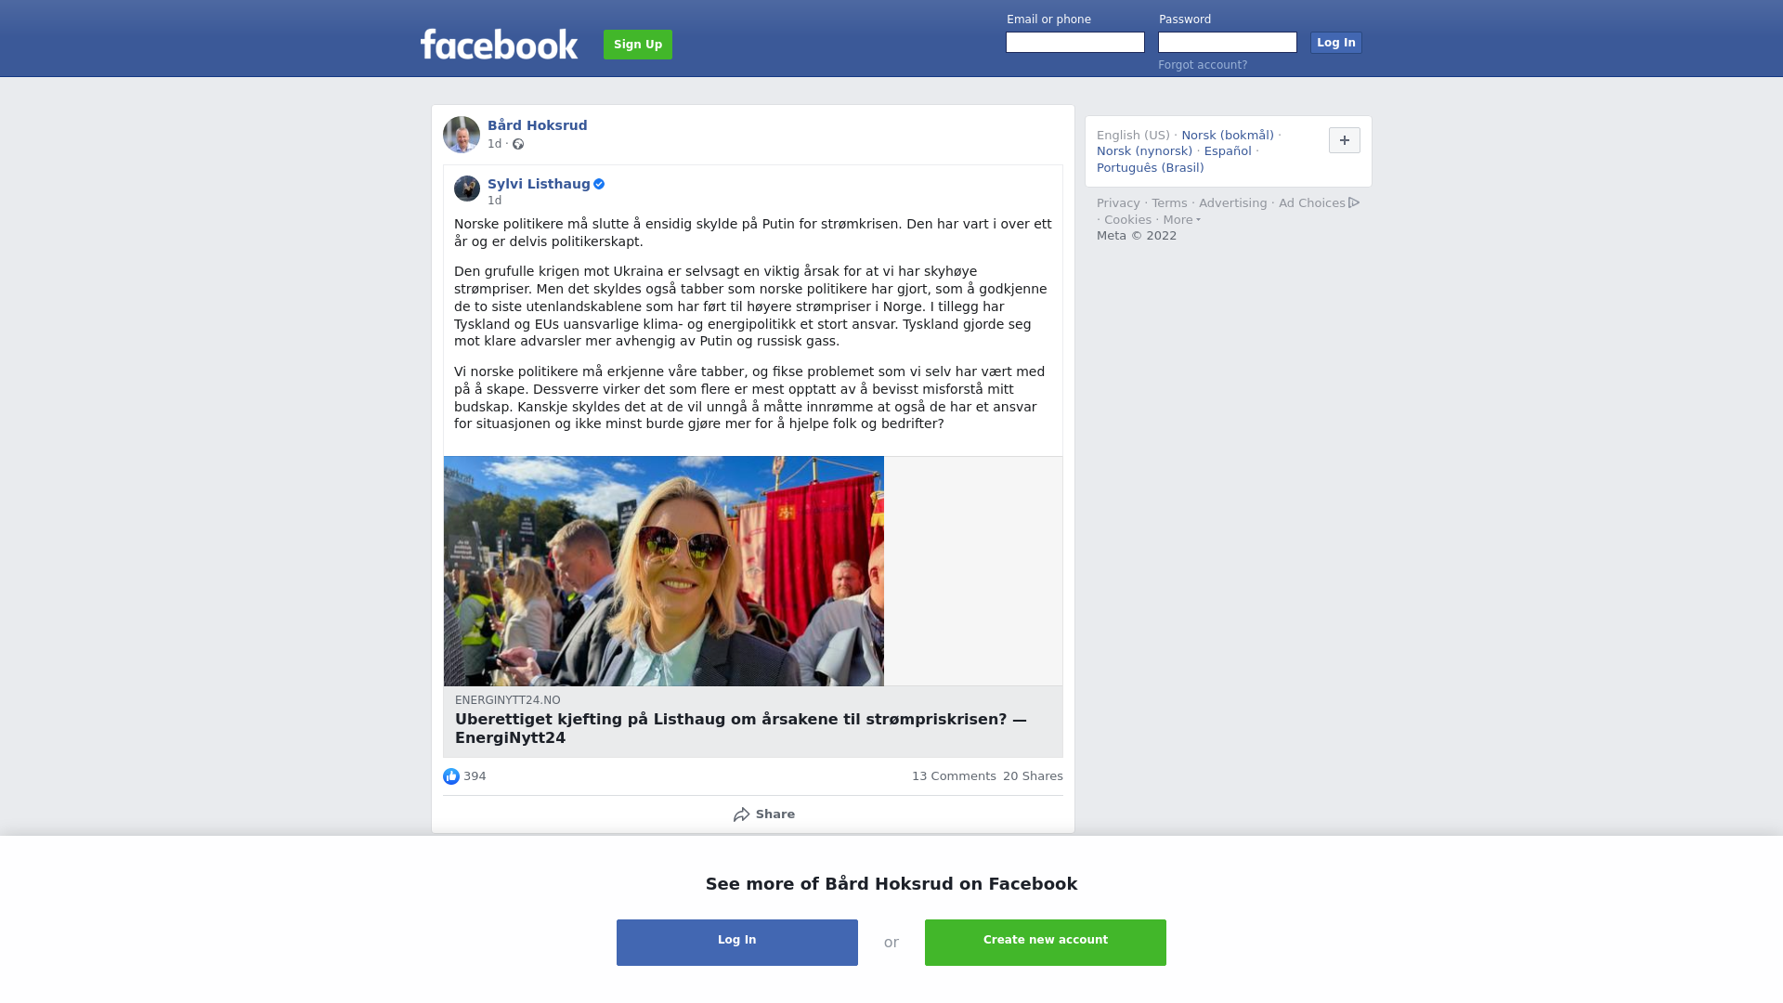The image size is (1783, 1003).
Task: Click the Create new account button
Action: [1046, 943]
